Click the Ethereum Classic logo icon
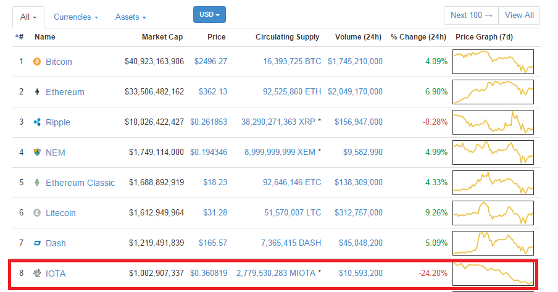 37,183
